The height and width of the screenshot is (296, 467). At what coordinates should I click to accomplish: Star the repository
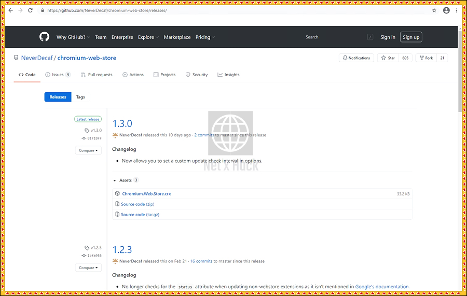(x=388, y=58)
